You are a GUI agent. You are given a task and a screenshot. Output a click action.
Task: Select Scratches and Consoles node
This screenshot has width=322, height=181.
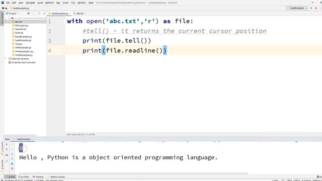[x=24, y=62]
